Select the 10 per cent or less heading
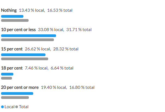 (19, 30)
